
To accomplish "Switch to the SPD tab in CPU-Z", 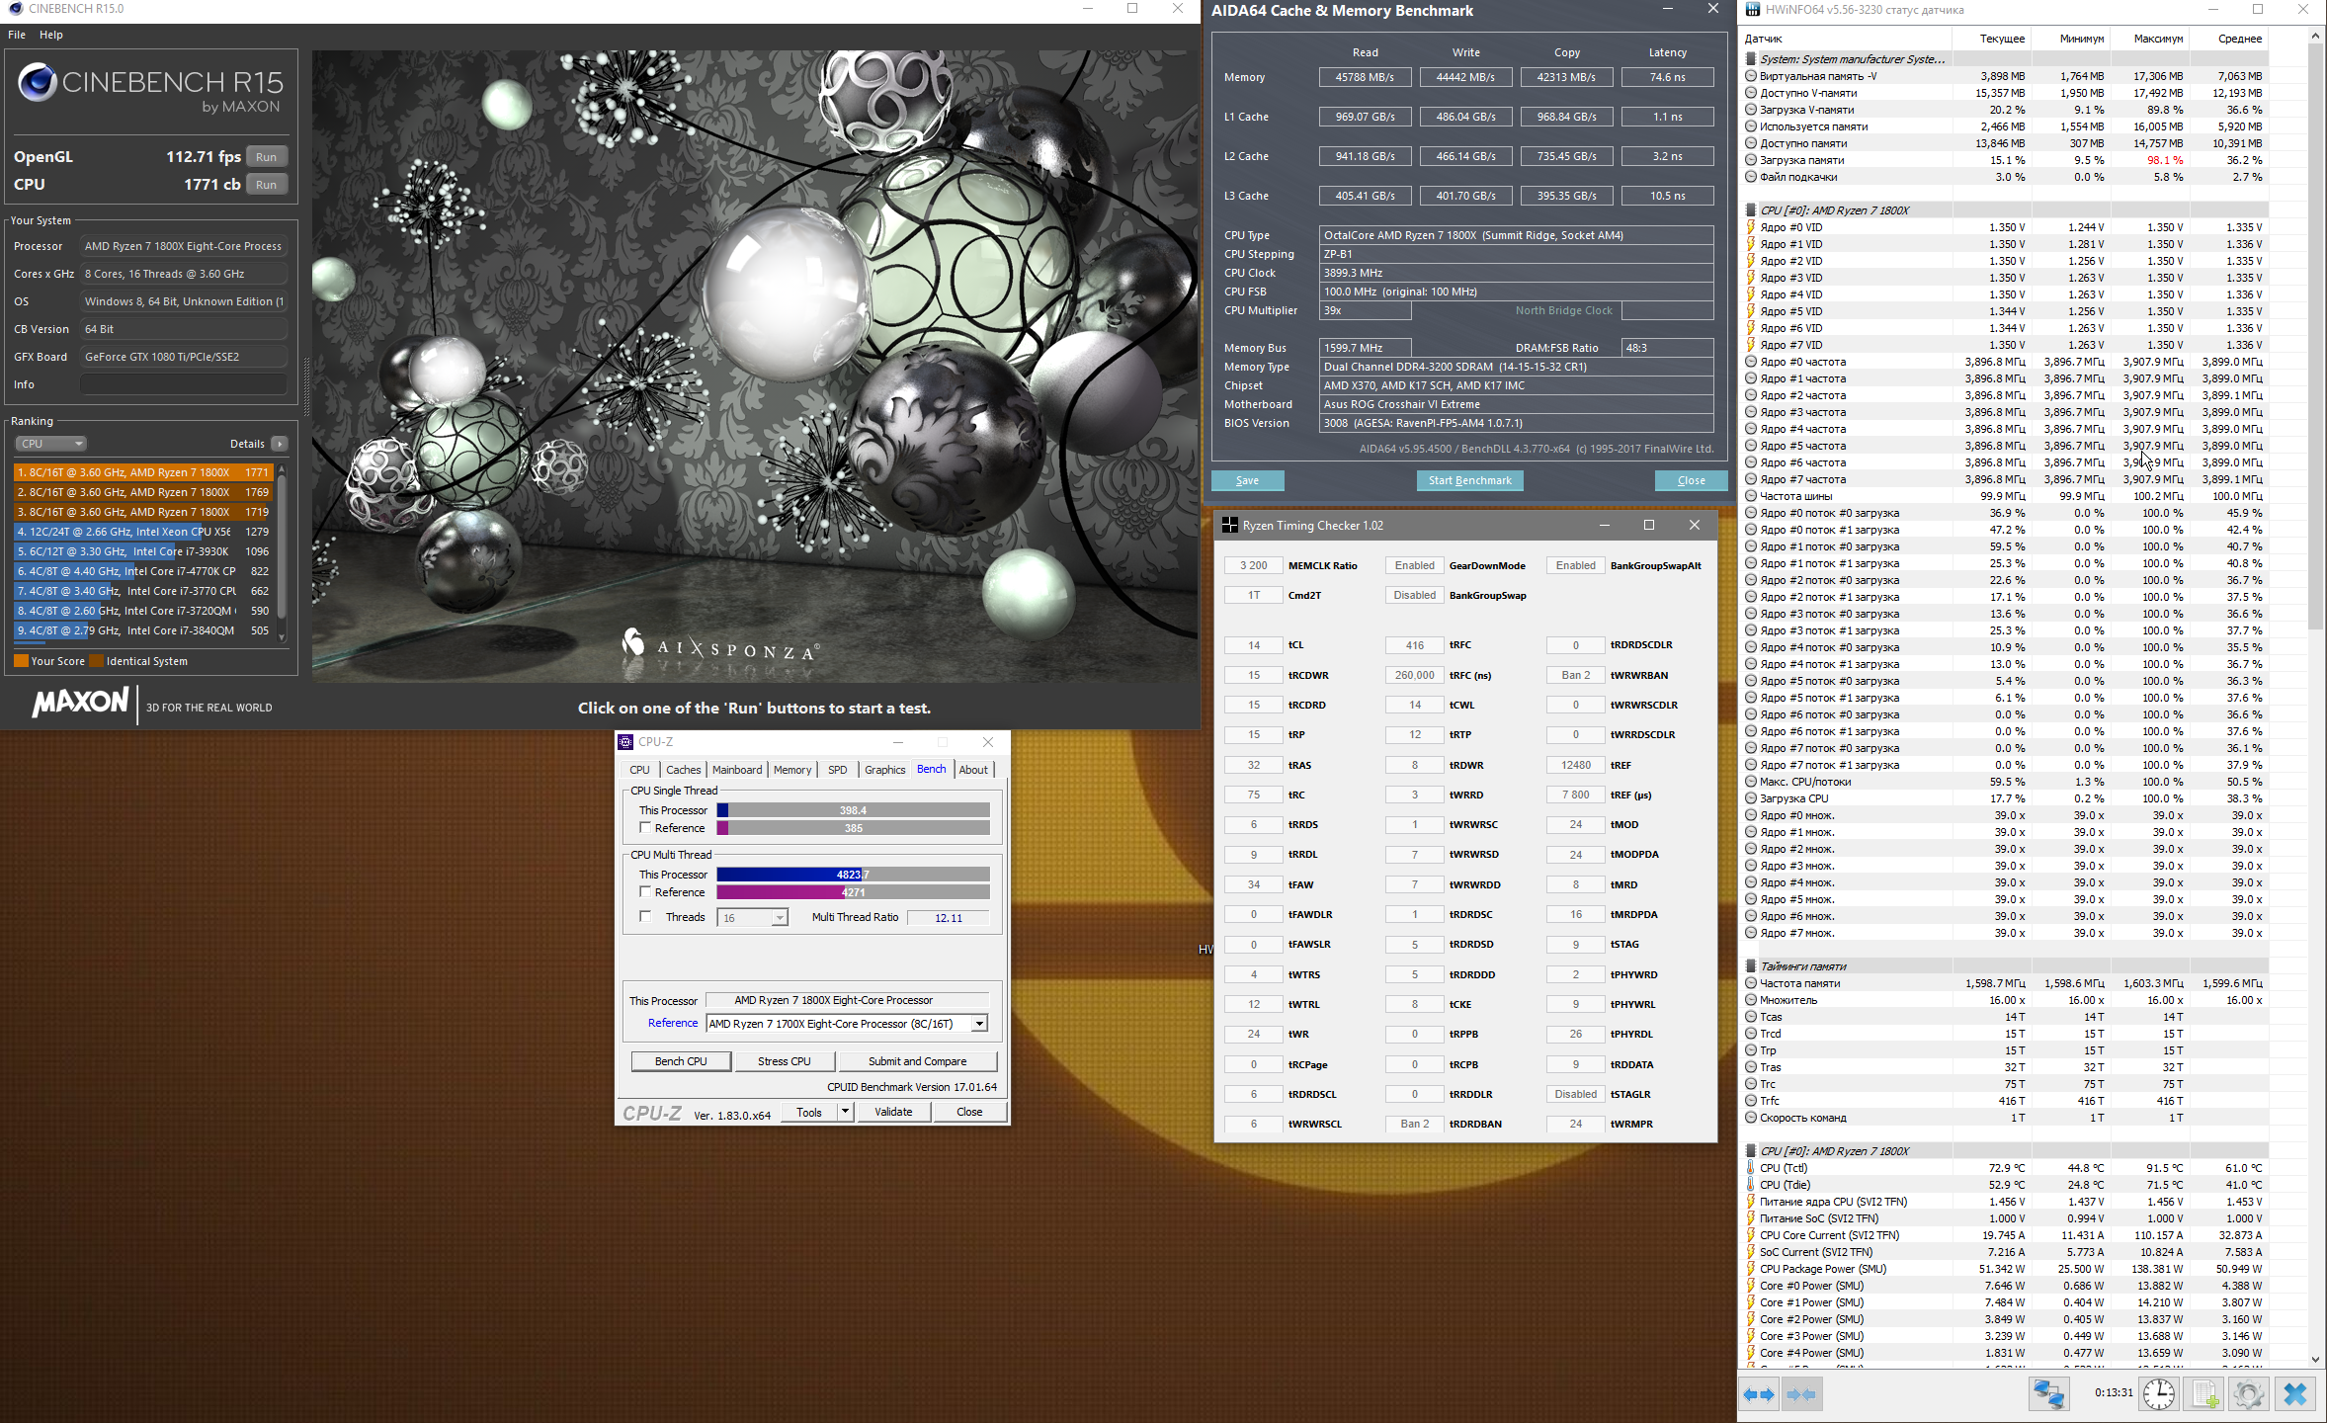I will pos(837,770).
